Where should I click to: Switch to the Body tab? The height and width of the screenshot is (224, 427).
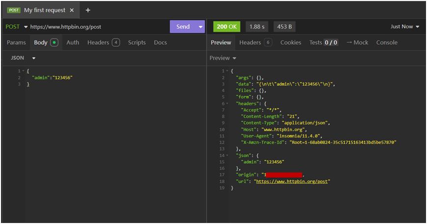point(46,42)
